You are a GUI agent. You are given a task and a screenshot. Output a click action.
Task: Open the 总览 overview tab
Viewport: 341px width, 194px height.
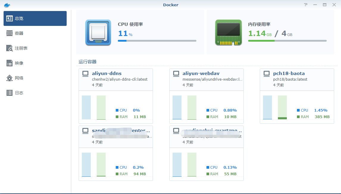click(x=35, y=18)
